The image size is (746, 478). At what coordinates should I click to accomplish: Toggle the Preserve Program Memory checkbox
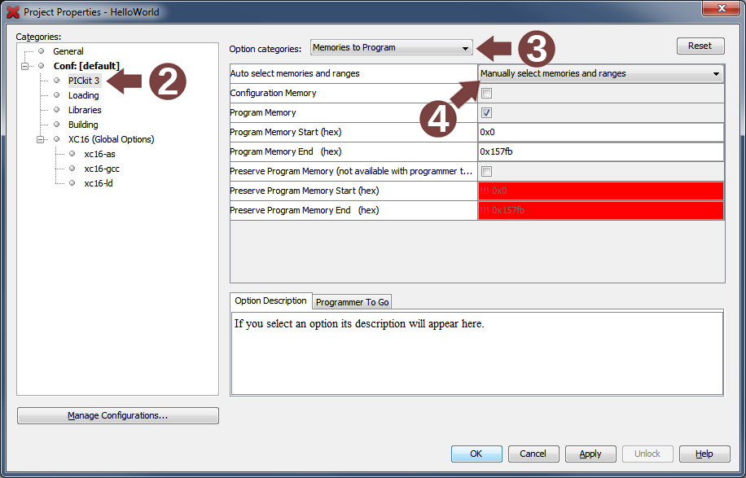(x=487, y=172)
